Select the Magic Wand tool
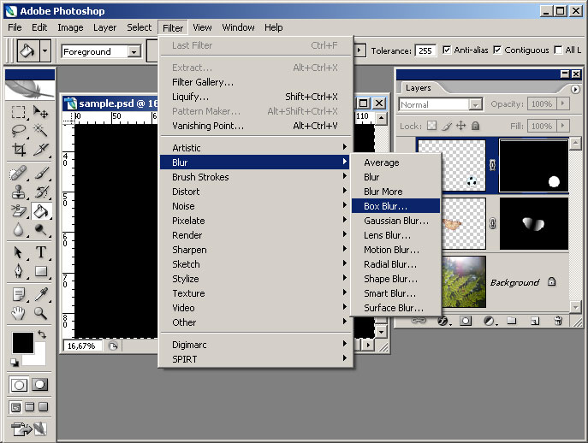This screenshot has height=443, width=588. pyautogui.click(x=40, y=131)
